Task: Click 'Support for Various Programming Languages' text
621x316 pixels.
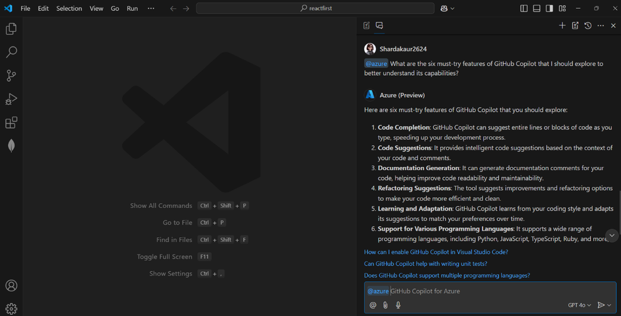Action: coord(446,228)
